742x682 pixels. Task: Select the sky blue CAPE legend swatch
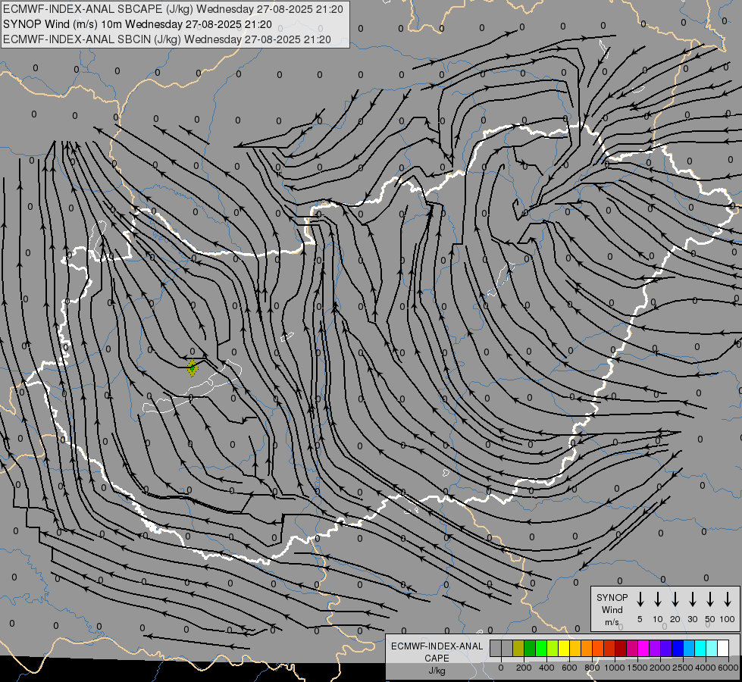tap(688, 648)
